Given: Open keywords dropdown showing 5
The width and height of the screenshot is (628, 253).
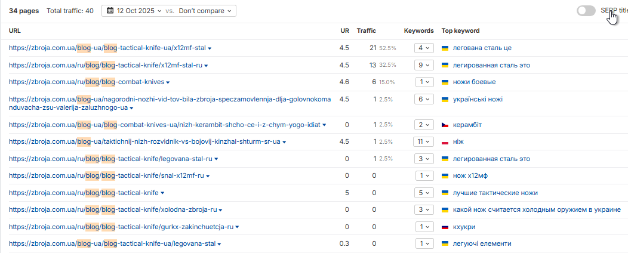Looking at the screenshot, I should pos(424,193).
